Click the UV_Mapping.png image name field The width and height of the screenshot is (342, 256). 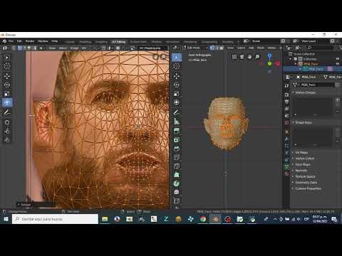(x=152, y=48)
